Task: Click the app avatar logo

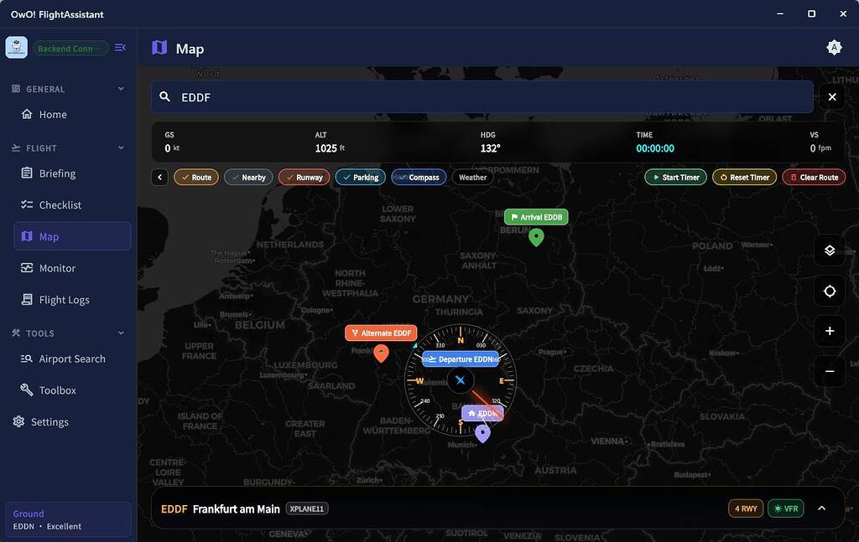Action: pyautogui.click(x=17, y=48)
